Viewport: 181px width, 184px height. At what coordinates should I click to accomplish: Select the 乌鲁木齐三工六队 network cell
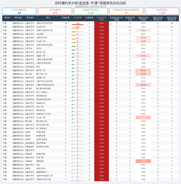43,114
